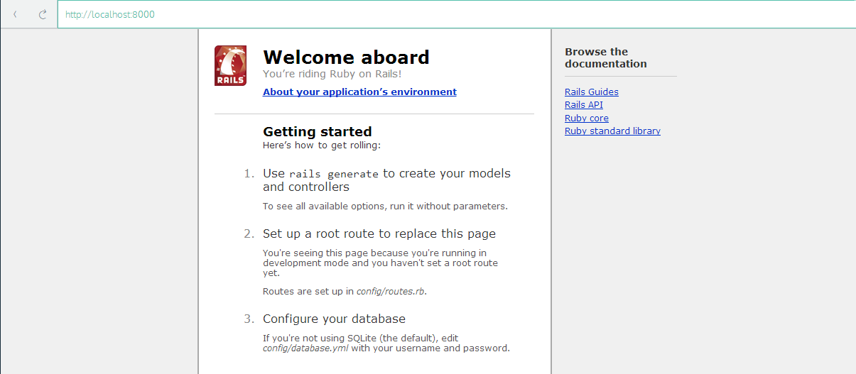The image size is (856, 374).
Task: Select the Getting started heading
Action: [x=318, y=131]
